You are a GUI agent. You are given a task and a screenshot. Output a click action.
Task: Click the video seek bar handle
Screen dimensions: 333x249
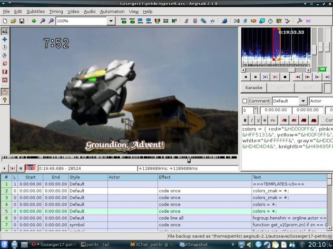pos(189,160)
